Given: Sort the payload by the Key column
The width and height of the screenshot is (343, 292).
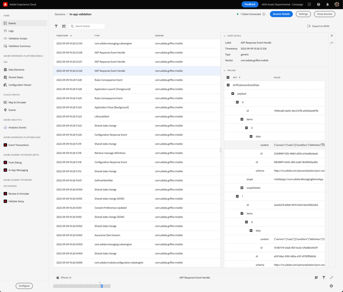Looking at the screenshot, I should tap(237, 78).
